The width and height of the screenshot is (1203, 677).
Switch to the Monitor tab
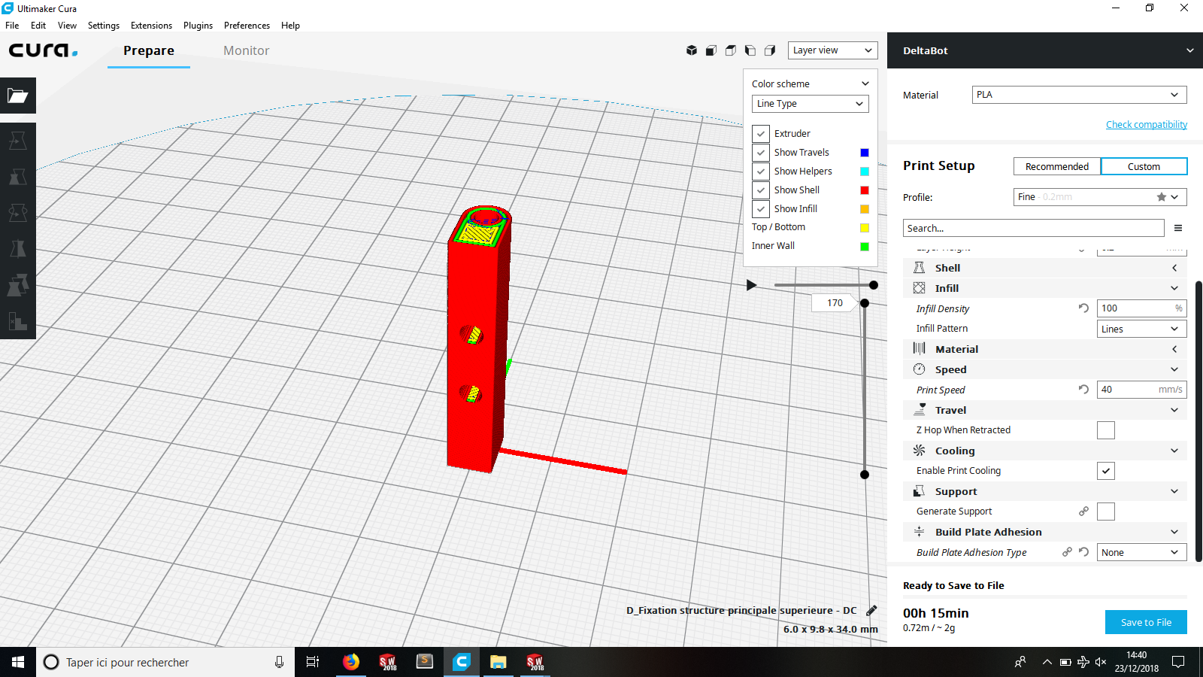[x=246, y=50]
